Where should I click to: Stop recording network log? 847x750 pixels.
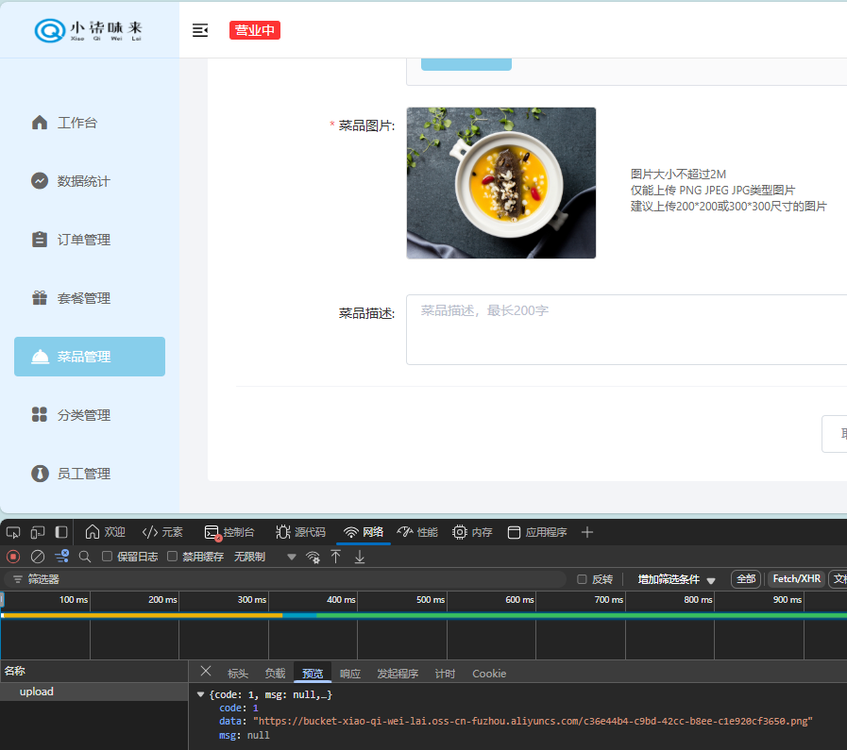coord(13,557)
